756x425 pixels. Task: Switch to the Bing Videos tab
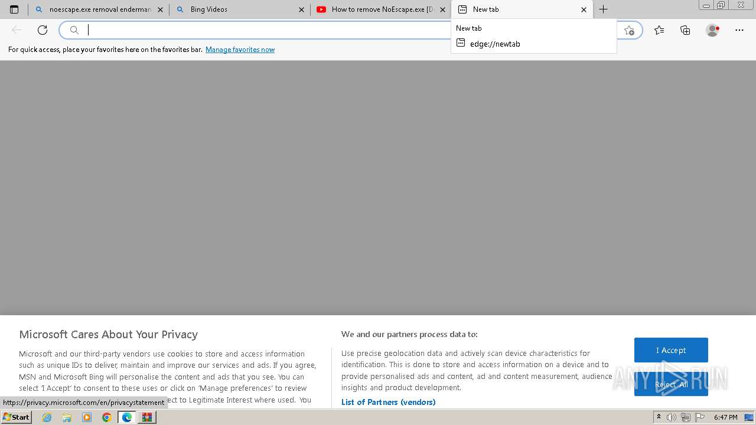tap(239, 9)
